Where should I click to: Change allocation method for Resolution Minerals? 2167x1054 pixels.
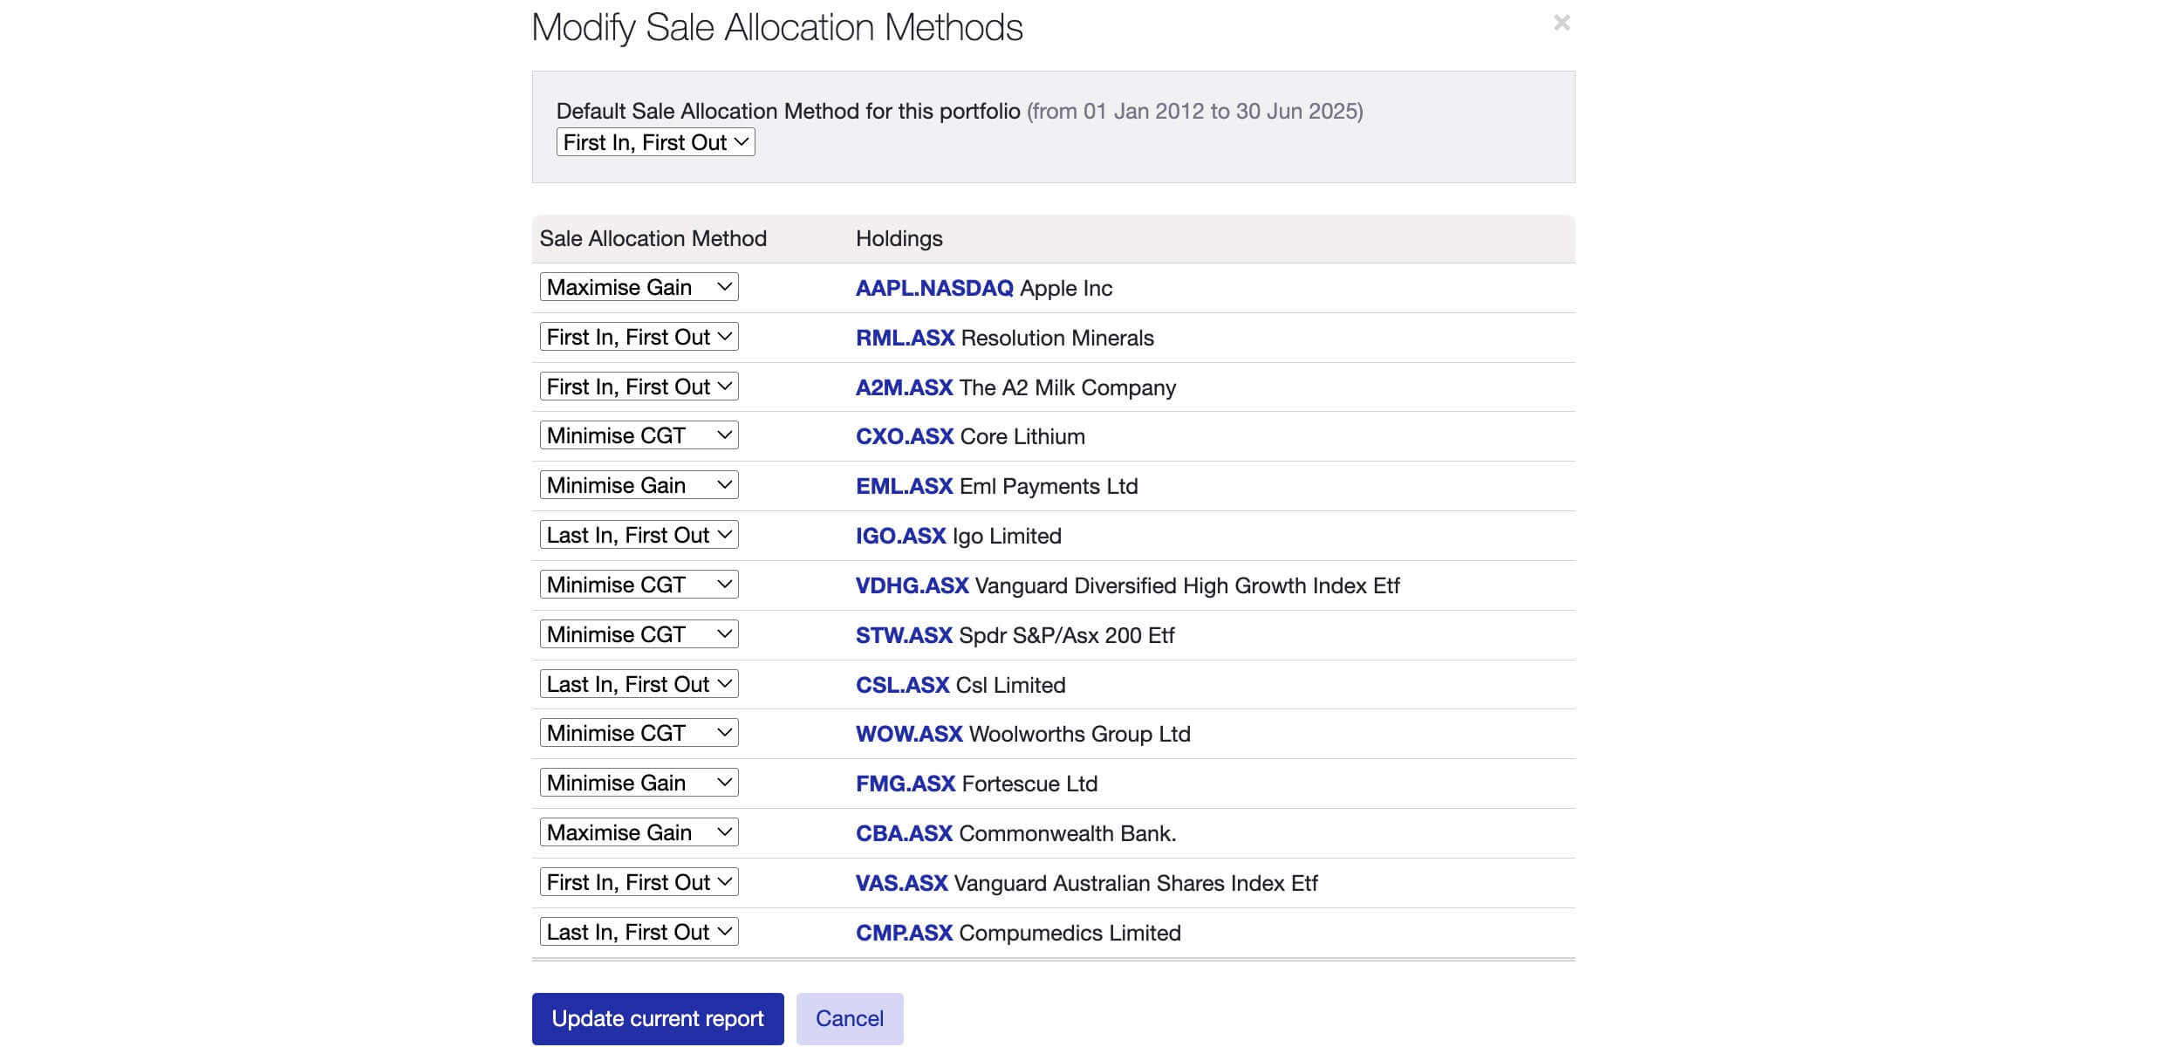pyautogui.click(x=639, y=337)
